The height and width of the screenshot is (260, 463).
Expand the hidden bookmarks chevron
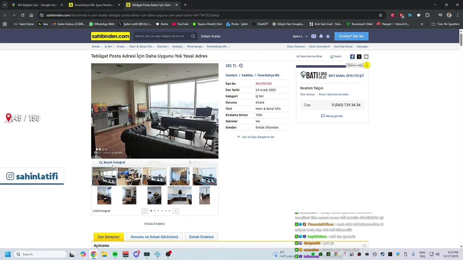click(422, 24)
